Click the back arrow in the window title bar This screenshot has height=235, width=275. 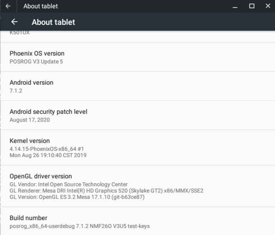pyautogui.click(x=8, y=6)
